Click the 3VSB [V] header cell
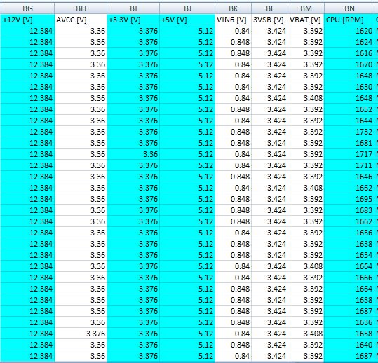378x363 pixels. [x=270, y=20]
